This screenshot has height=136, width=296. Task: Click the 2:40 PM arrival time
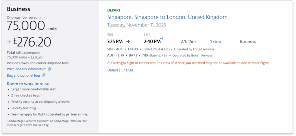tap(152, 41)
